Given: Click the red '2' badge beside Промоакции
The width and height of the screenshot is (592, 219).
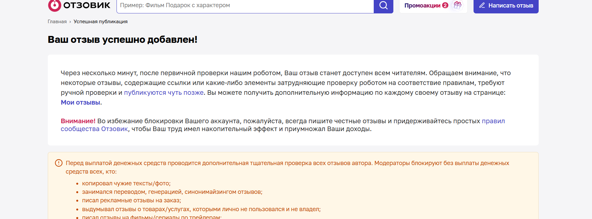Looking at the screenshot, I should pyautogui.click(x=445, y=5).
